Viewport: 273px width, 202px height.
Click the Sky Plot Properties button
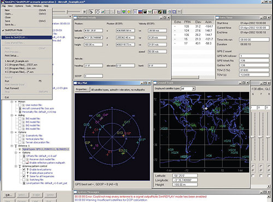coord(82,90)
